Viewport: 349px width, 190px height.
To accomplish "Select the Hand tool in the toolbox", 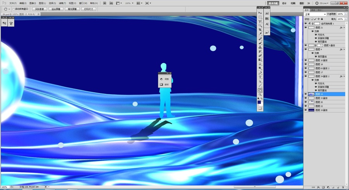I will point(260,90).
